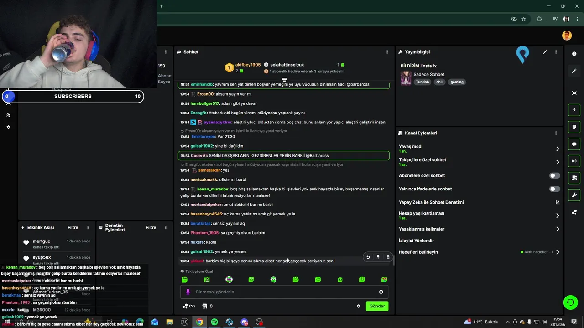Reply to the hovered chat message
Screen dimensions: 584x328
[x=368, y=257]
